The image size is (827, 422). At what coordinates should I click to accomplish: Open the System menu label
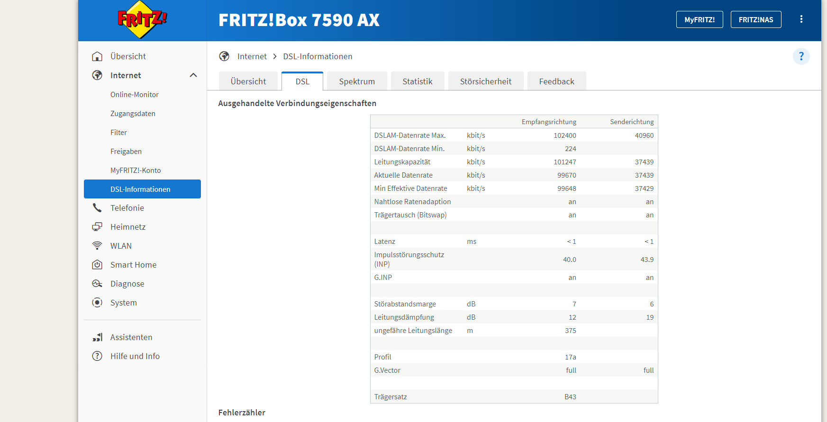coord(123,303)
